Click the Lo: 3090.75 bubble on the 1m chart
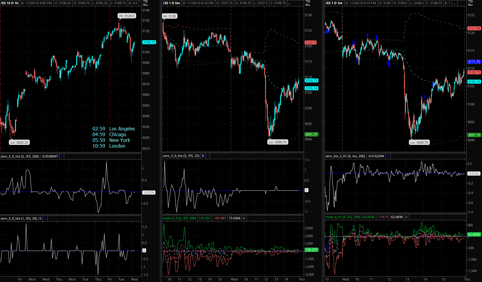 (419, 143)
